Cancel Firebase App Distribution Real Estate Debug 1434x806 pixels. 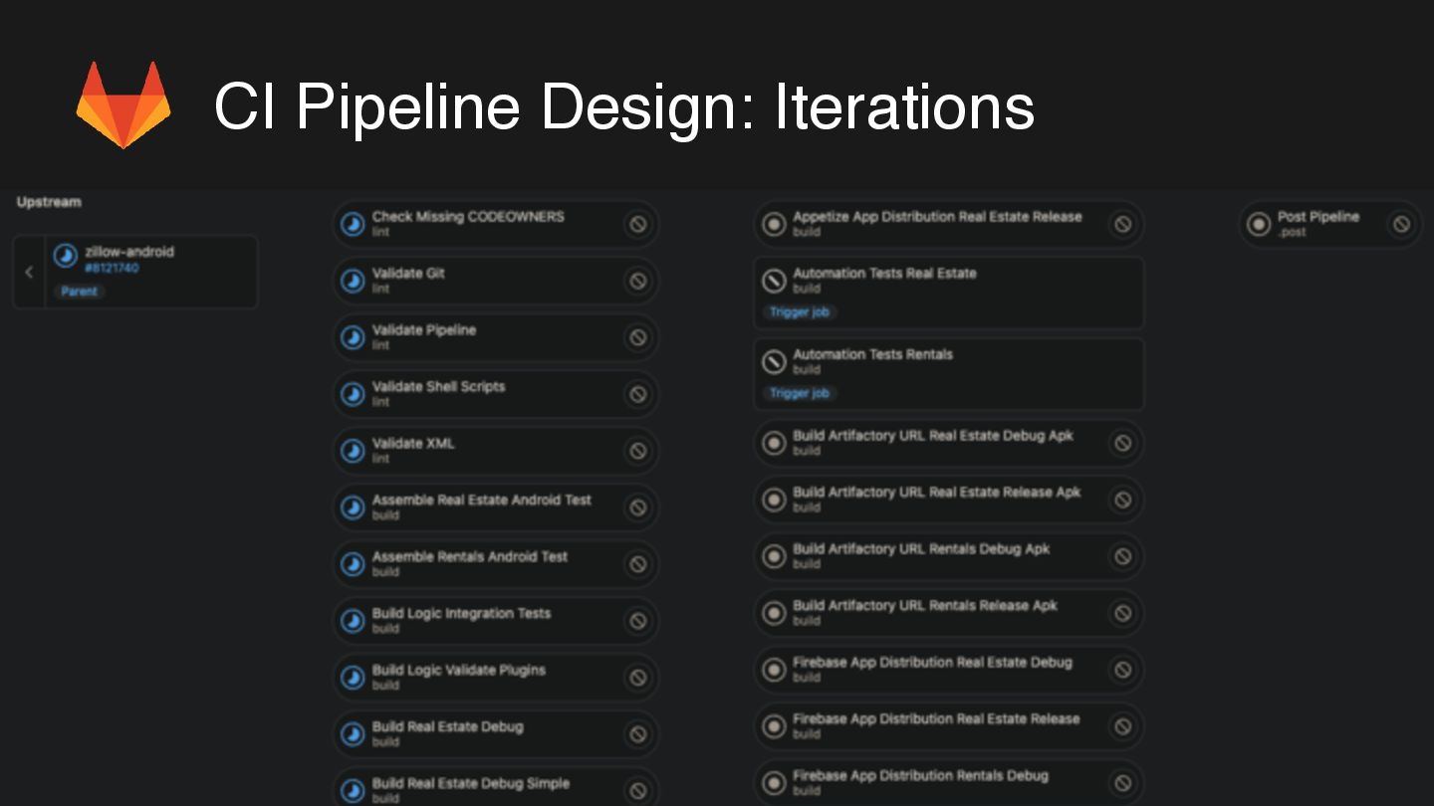(1122, 670)
